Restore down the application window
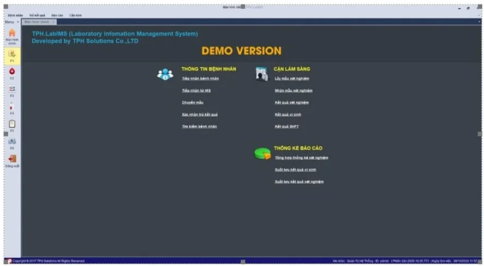The height and width of the screenshot is (266, 484). click(x=468, y=8)
